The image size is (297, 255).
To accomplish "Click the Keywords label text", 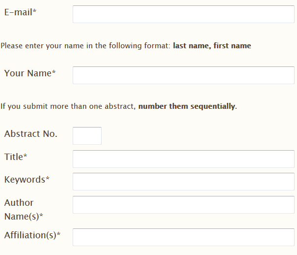I will pos(27,180).
